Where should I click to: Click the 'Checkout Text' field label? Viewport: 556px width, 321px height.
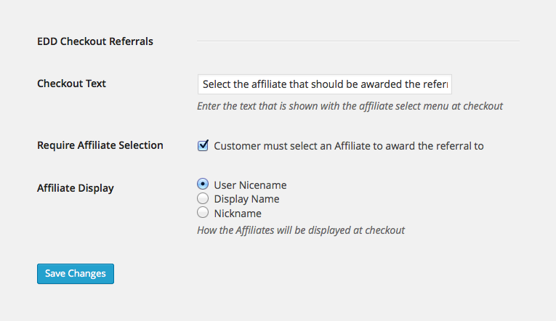point(72,84)
